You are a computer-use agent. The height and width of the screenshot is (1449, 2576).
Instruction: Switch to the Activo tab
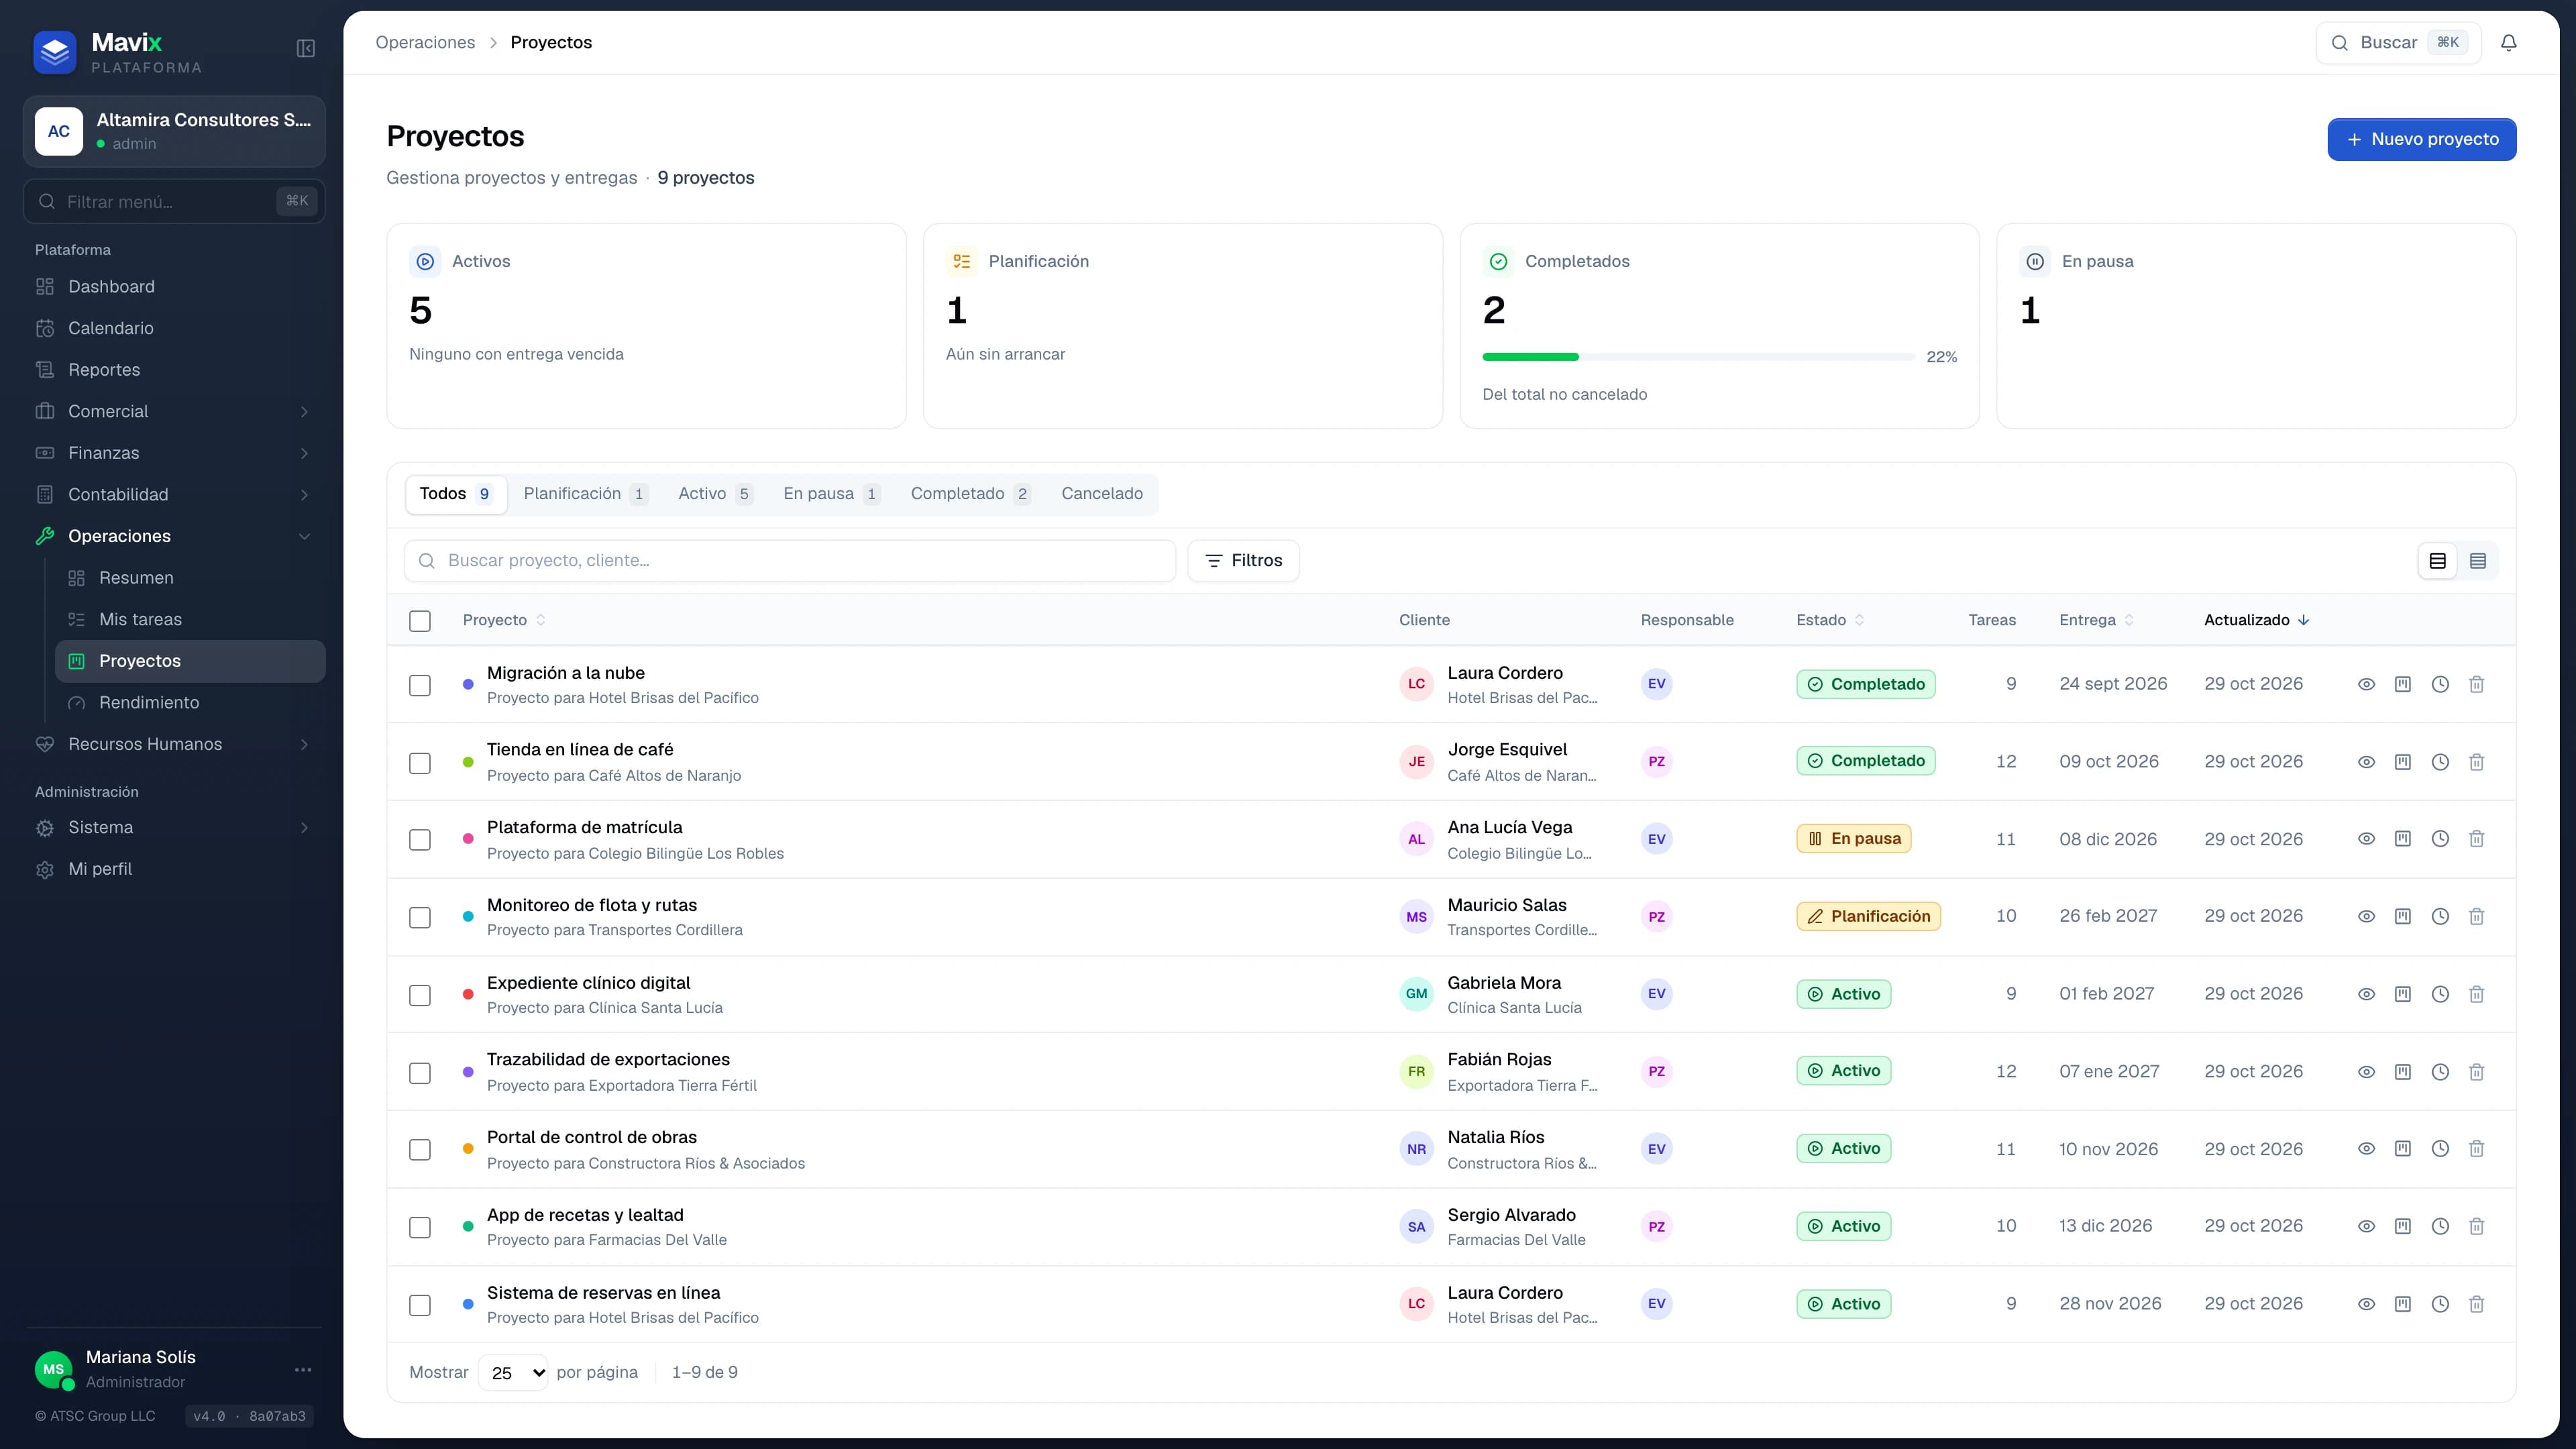pyautogui.click(x=715, y=494)
